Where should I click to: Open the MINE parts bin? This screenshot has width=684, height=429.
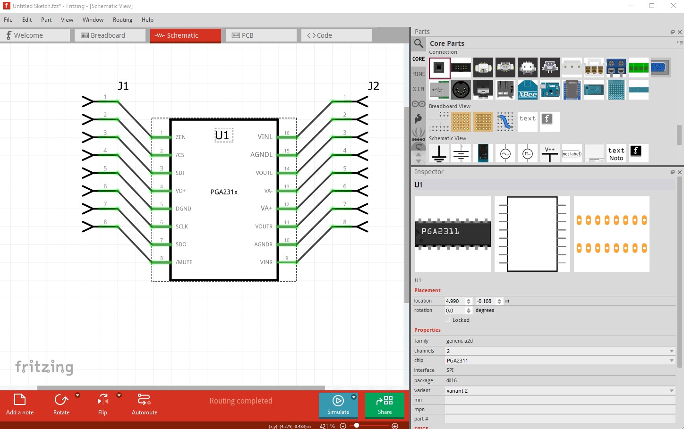[x=419, y=74]
